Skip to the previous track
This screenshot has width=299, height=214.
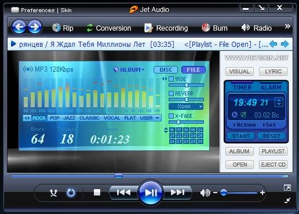(123, 193)
